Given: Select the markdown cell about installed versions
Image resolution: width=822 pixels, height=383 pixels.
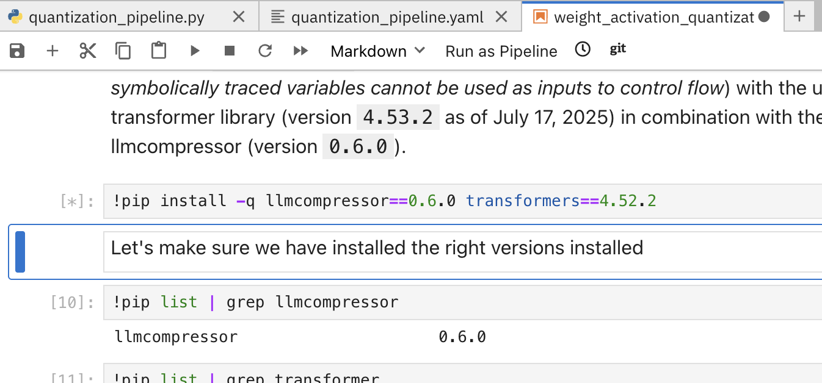Looking at the screenshot, I should tap(427, 248).
